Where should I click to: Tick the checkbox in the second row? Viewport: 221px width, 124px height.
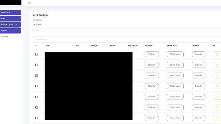[x=37, y=65]
